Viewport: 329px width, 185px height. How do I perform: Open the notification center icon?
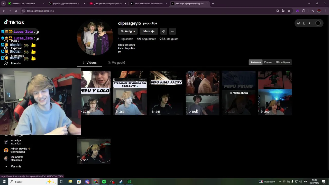324,182
